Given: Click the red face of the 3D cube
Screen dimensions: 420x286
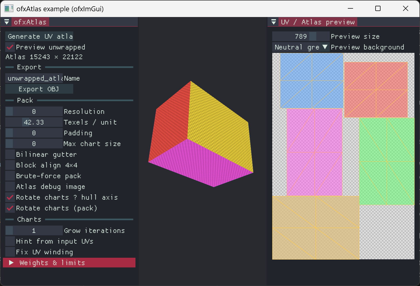Looking at the screenshot, I should tap(171, 123).
